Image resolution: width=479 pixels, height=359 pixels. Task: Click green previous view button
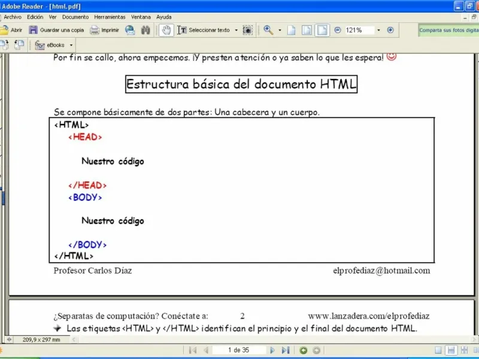point(304,350)
